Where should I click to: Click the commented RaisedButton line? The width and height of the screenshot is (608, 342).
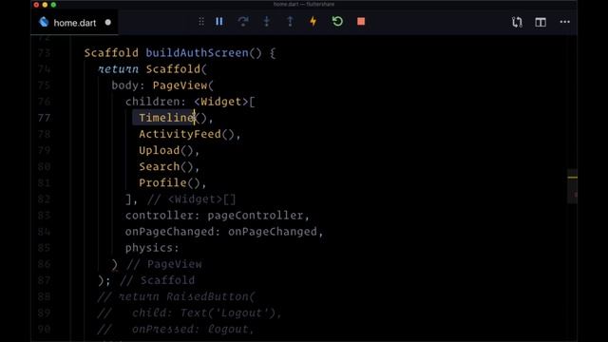[176, 296]
